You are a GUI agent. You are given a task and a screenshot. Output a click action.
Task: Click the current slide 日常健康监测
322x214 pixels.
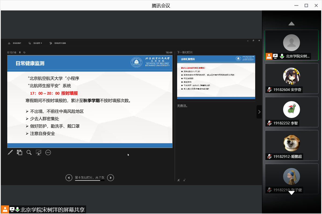[90, 101]
